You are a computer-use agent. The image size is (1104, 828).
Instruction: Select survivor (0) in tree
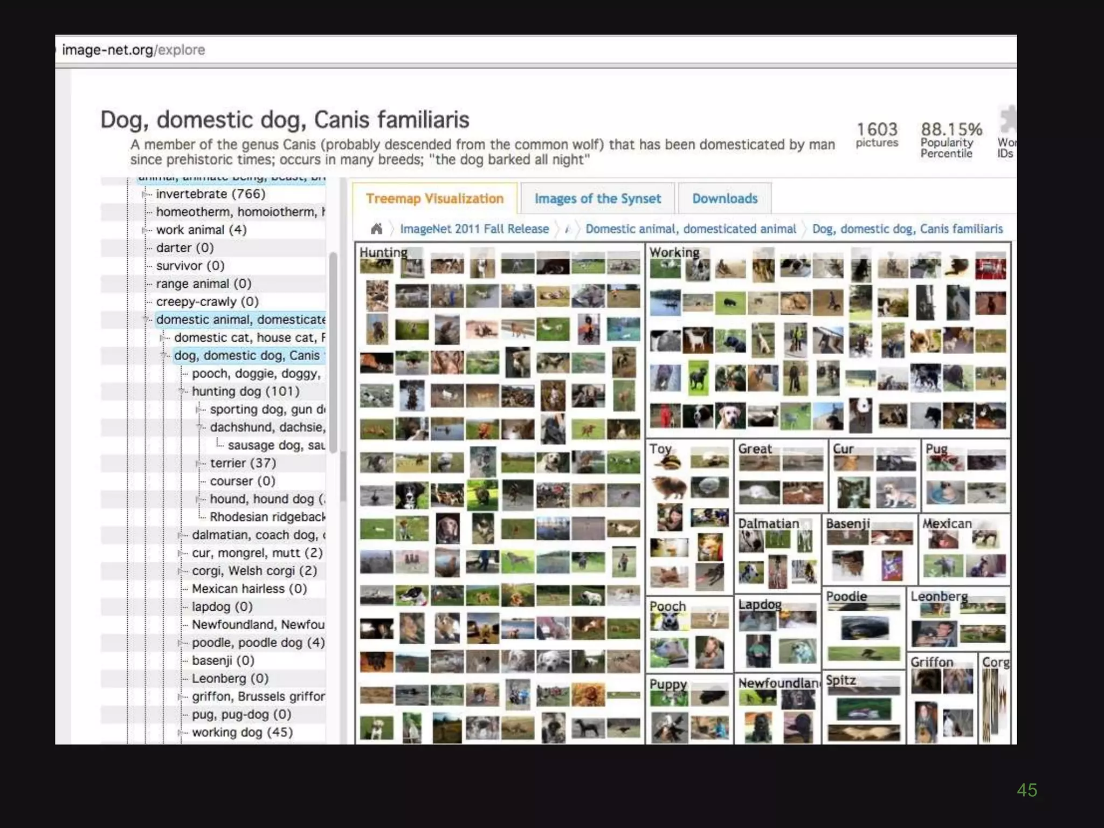coord(190,266)
